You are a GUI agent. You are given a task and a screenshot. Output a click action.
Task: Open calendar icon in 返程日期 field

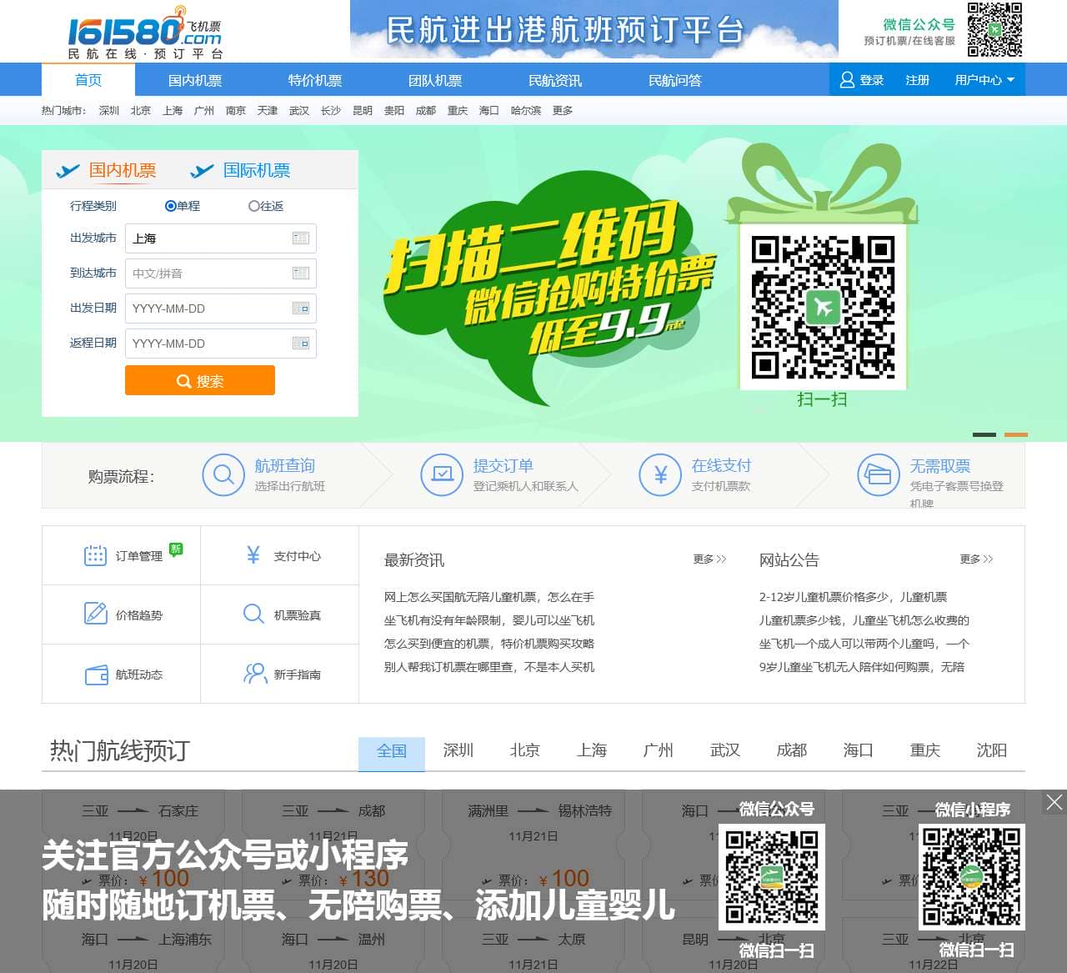point(301,344)
